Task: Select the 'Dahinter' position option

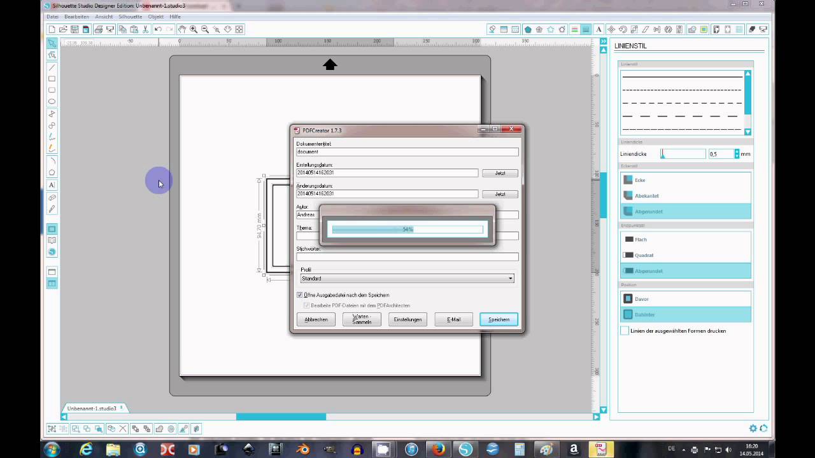Action: point(686,314)
